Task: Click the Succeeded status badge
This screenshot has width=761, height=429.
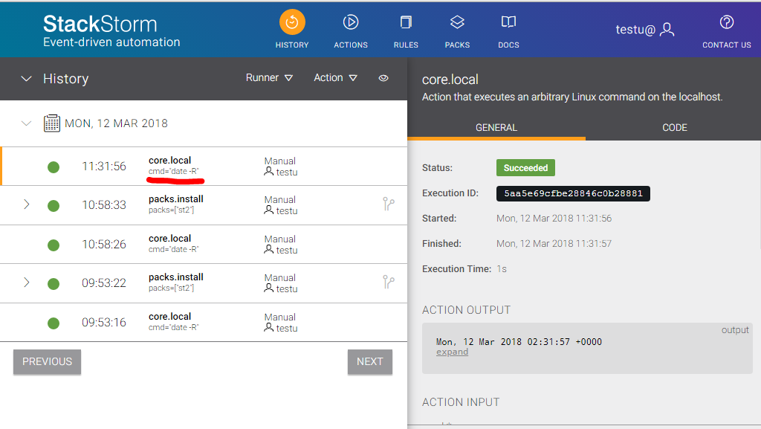Action: [x=525, y=168]
